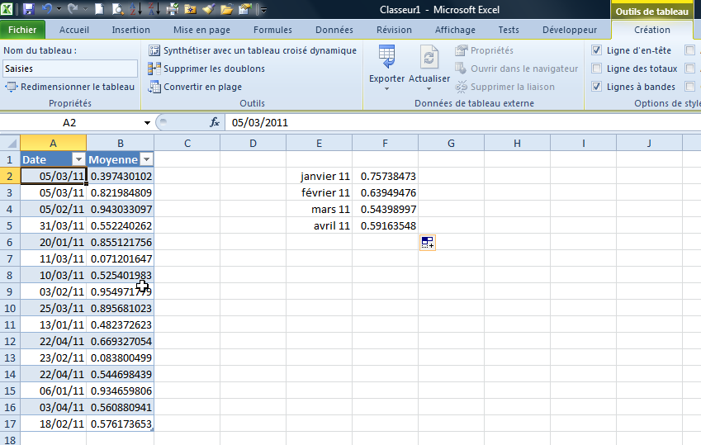Click the Exporter table icon
701x445 pixels.
point(386,57)
